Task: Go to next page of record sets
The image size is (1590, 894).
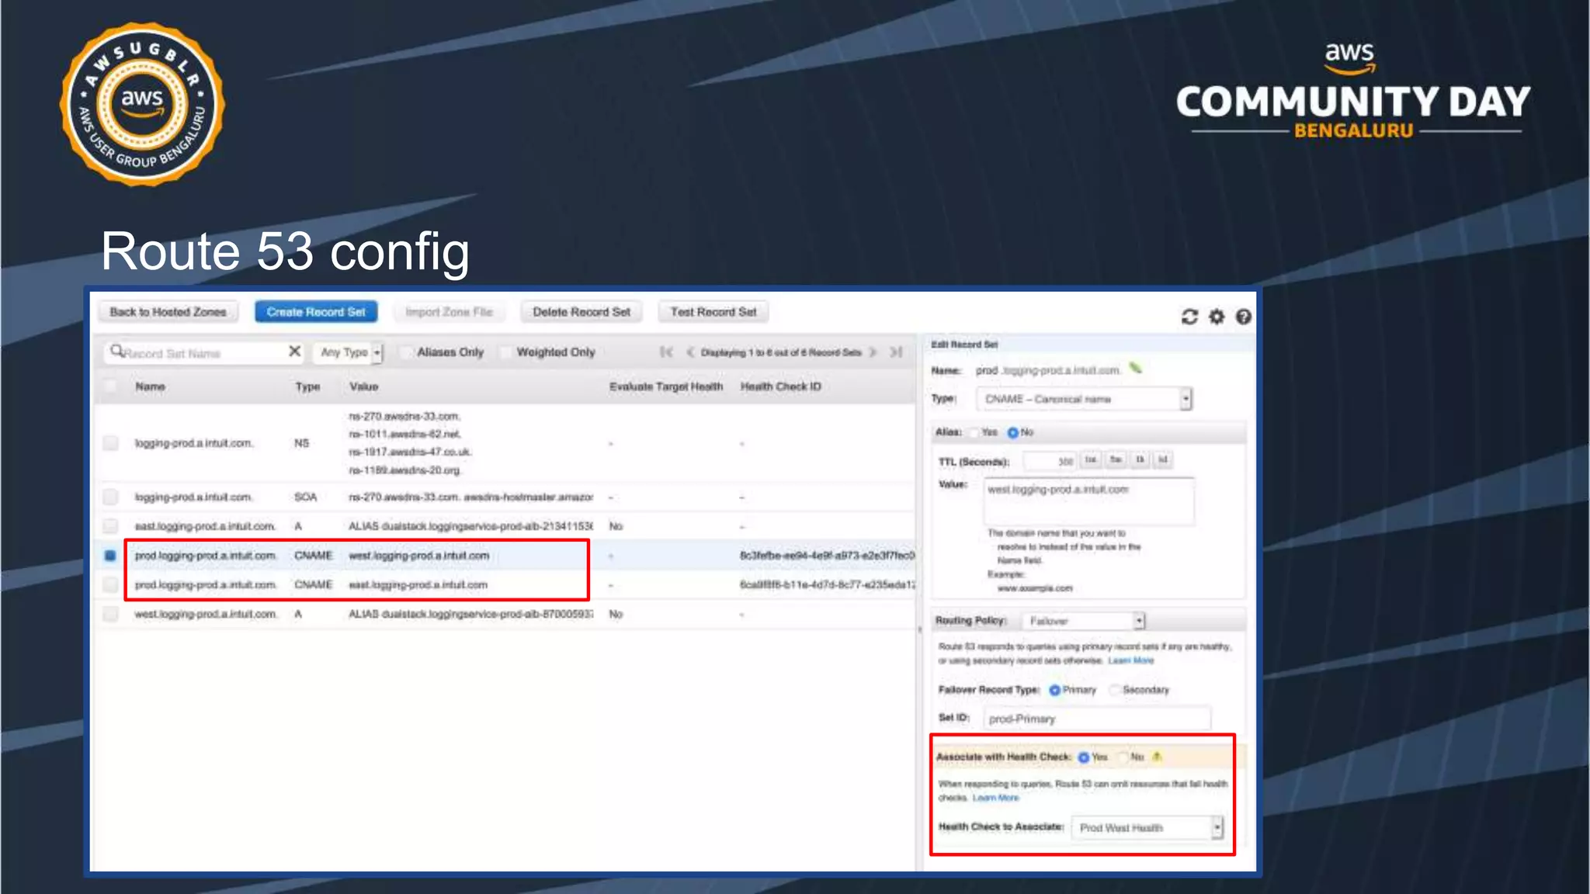Action: tap(873, 352)
